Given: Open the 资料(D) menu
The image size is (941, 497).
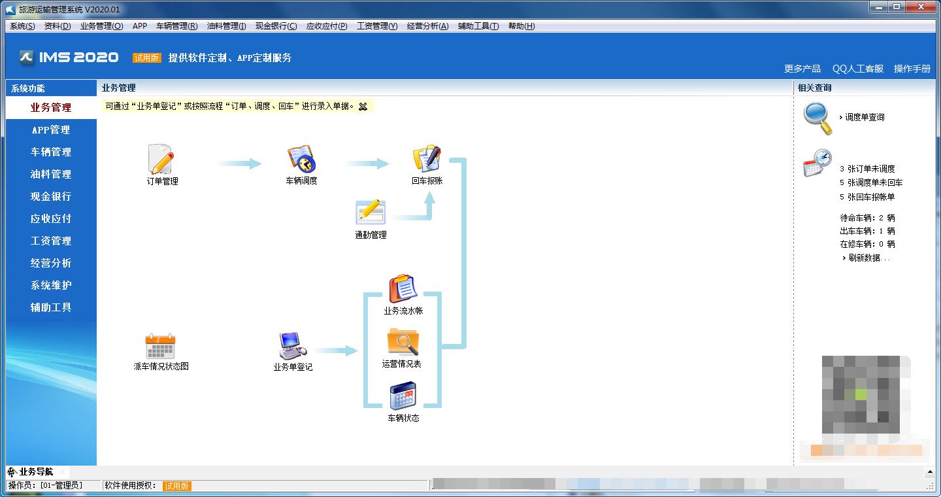Looking at the screenshot, I should tap(58, 26).
